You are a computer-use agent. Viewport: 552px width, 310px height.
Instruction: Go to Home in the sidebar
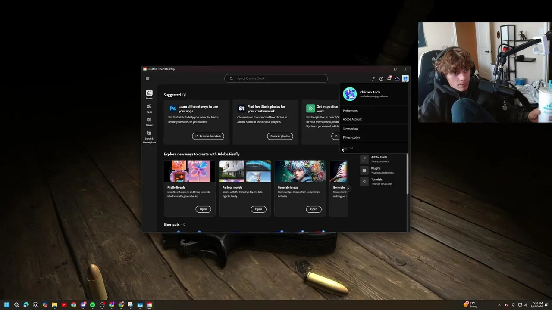[x=149, y=95]
